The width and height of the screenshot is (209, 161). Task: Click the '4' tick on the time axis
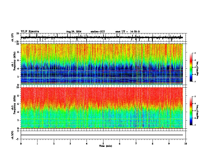(x=87, y=144)
